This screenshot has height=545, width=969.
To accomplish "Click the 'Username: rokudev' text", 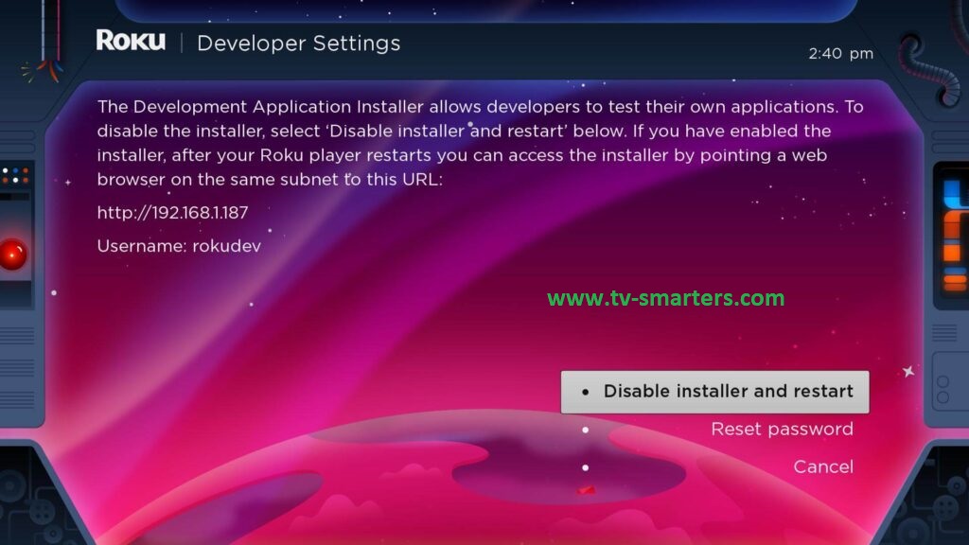I will point(179,246).
